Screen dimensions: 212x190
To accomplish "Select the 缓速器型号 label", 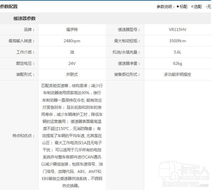I will 129,30.
